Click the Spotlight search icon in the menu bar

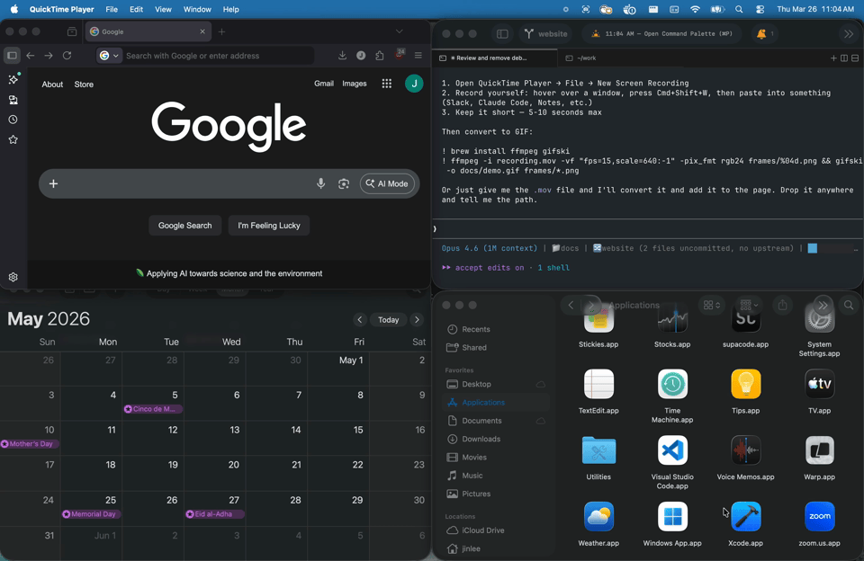739,9
